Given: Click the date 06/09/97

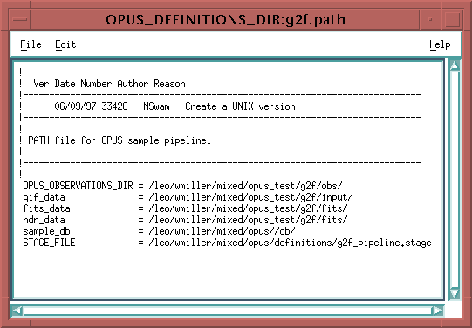Looking at the screenshot, I should 75,106.
